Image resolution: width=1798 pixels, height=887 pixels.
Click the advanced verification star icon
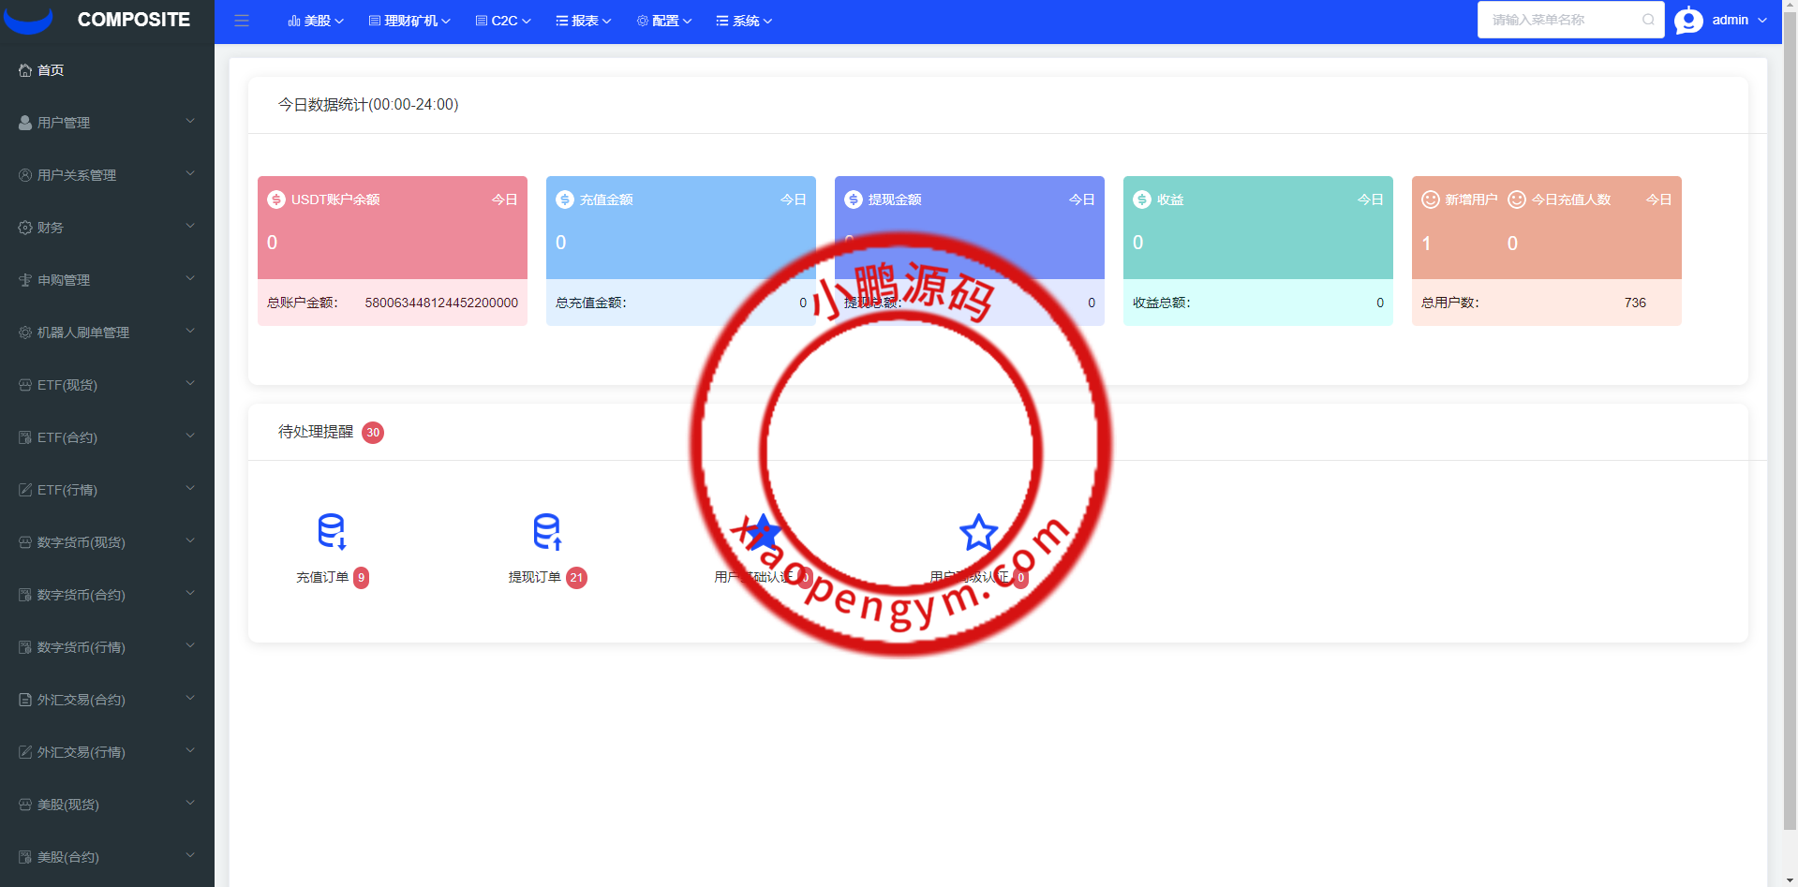tap(978, 532)
